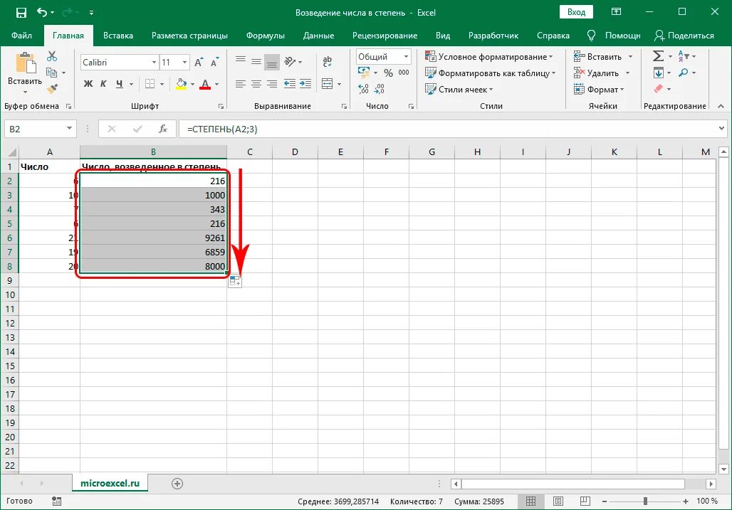
Task: Open the Calibri font name dropdown
Action: [x=154, y=63]
